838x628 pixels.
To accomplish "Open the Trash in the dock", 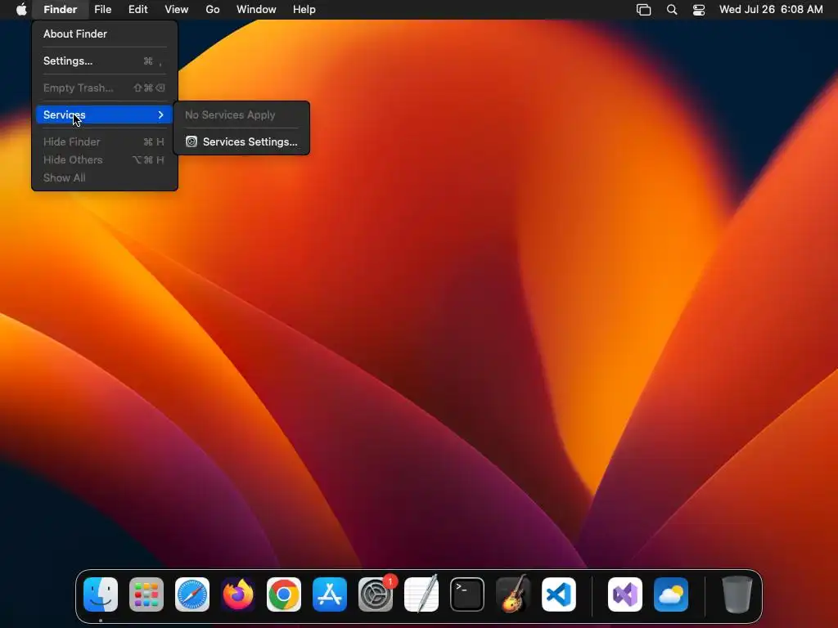I will pyautogui.click(x=737, y=594).
